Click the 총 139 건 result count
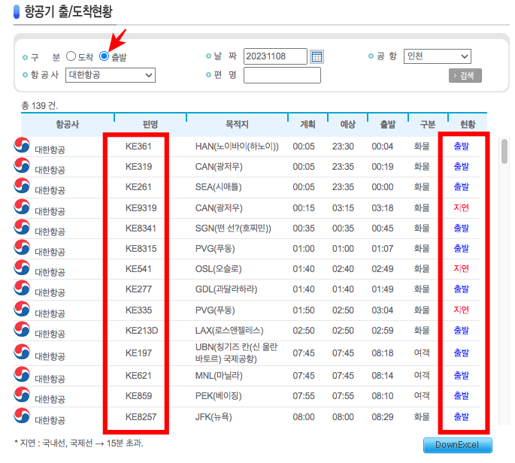Viewport: 515px width, 463px height. point(39,106)
